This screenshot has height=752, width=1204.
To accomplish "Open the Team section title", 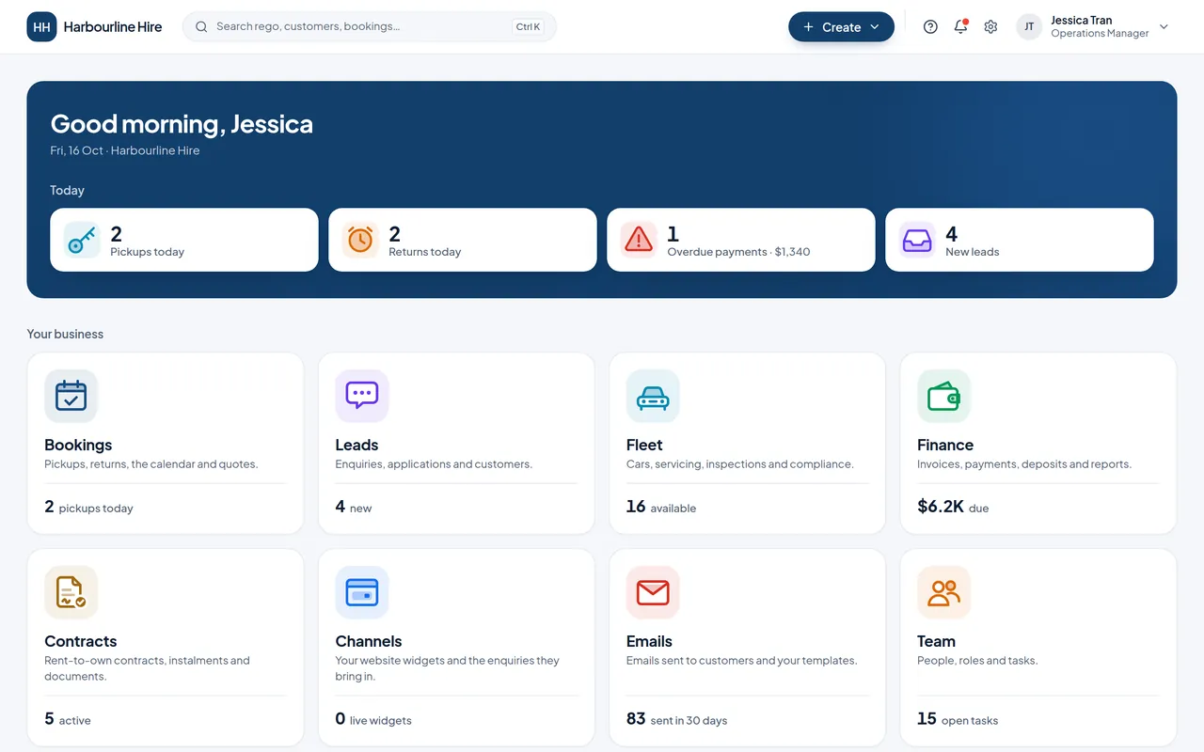I will 936,641.
